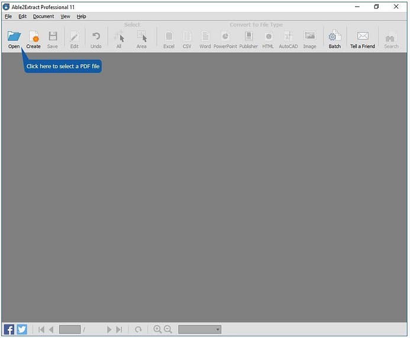Convert to Word icon
Image resolution: width=410 pixels, height=338 pixels.
click(205, 36)
